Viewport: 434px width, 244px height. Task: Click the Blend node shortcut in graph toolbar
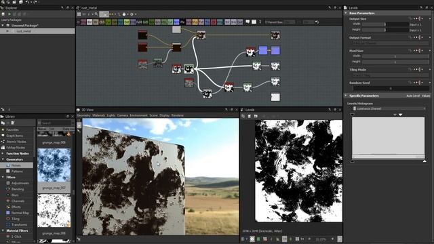coord(90,22)
